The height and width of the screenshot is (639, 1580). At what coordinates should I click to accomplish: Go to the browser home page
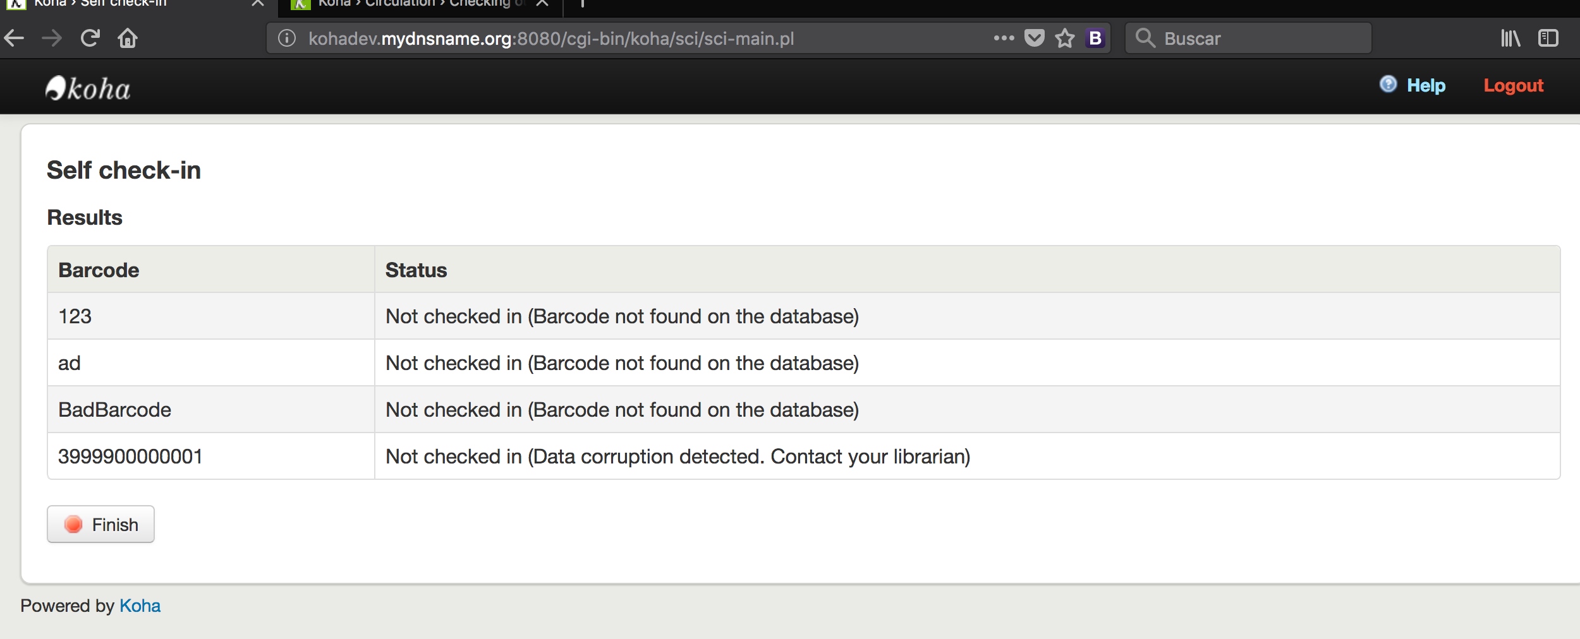[x=128, y=39]
